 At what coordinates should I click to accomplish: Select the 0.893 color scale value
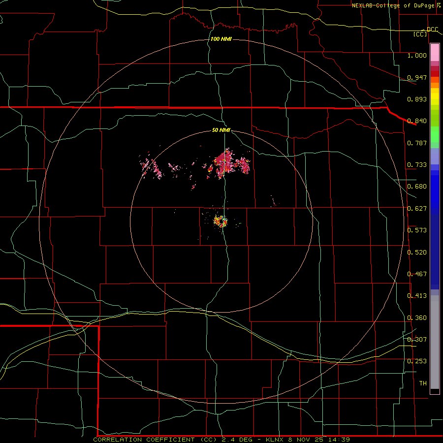[x=417, y=99]
